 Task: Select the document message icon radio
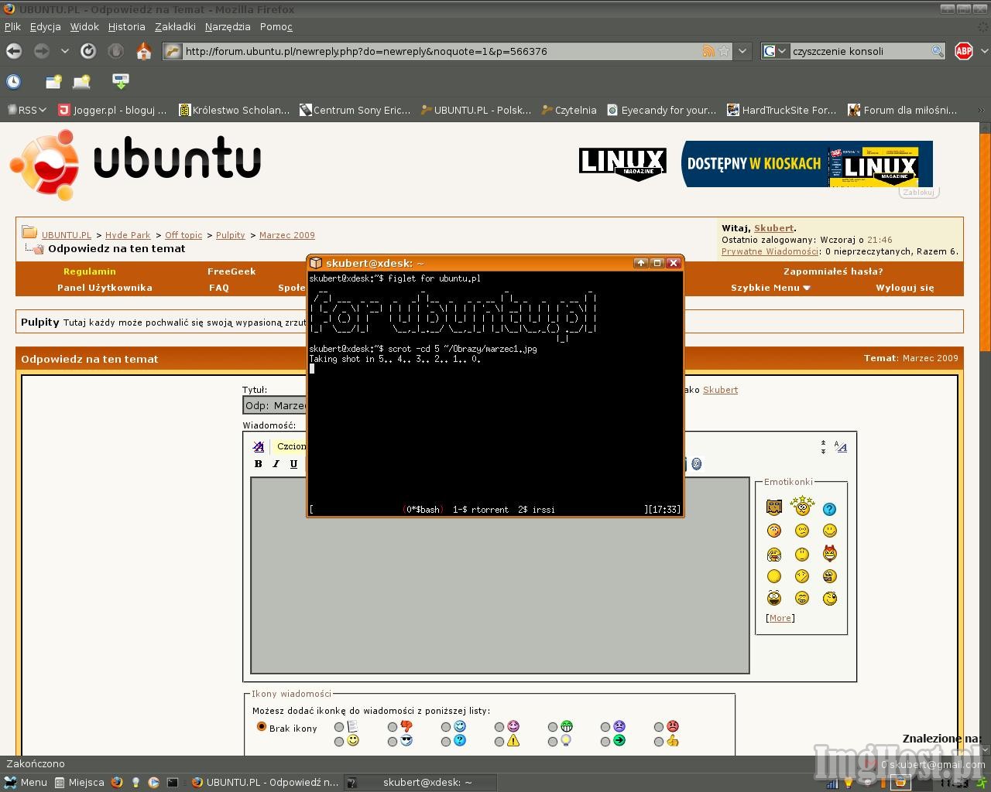[339, 727]
